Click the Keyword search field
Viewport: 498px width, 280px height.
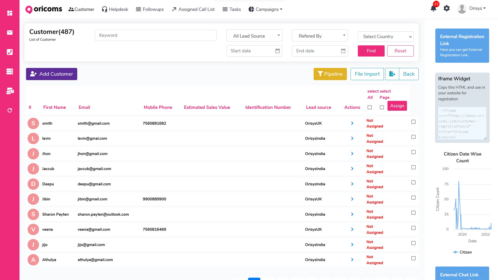pos(156,35)
